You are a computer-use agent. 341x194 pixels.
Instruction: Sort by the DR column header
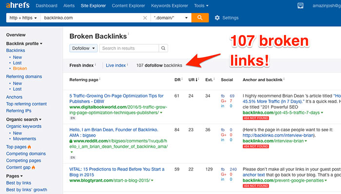point(177,80)
